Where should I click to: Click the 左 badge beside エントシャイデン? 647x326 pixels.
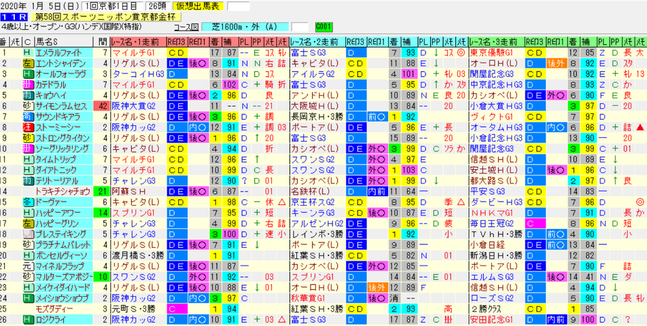[x=28, y=63]
